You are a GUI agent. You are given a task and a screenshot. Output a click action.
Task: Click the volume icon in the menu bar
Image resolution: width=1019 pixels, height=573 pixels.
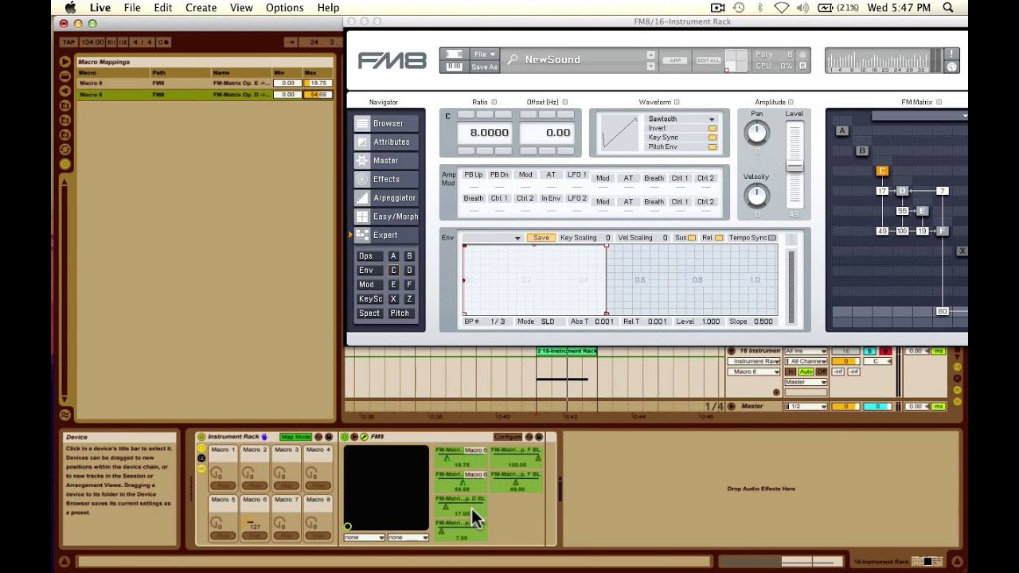pos(802,7)
